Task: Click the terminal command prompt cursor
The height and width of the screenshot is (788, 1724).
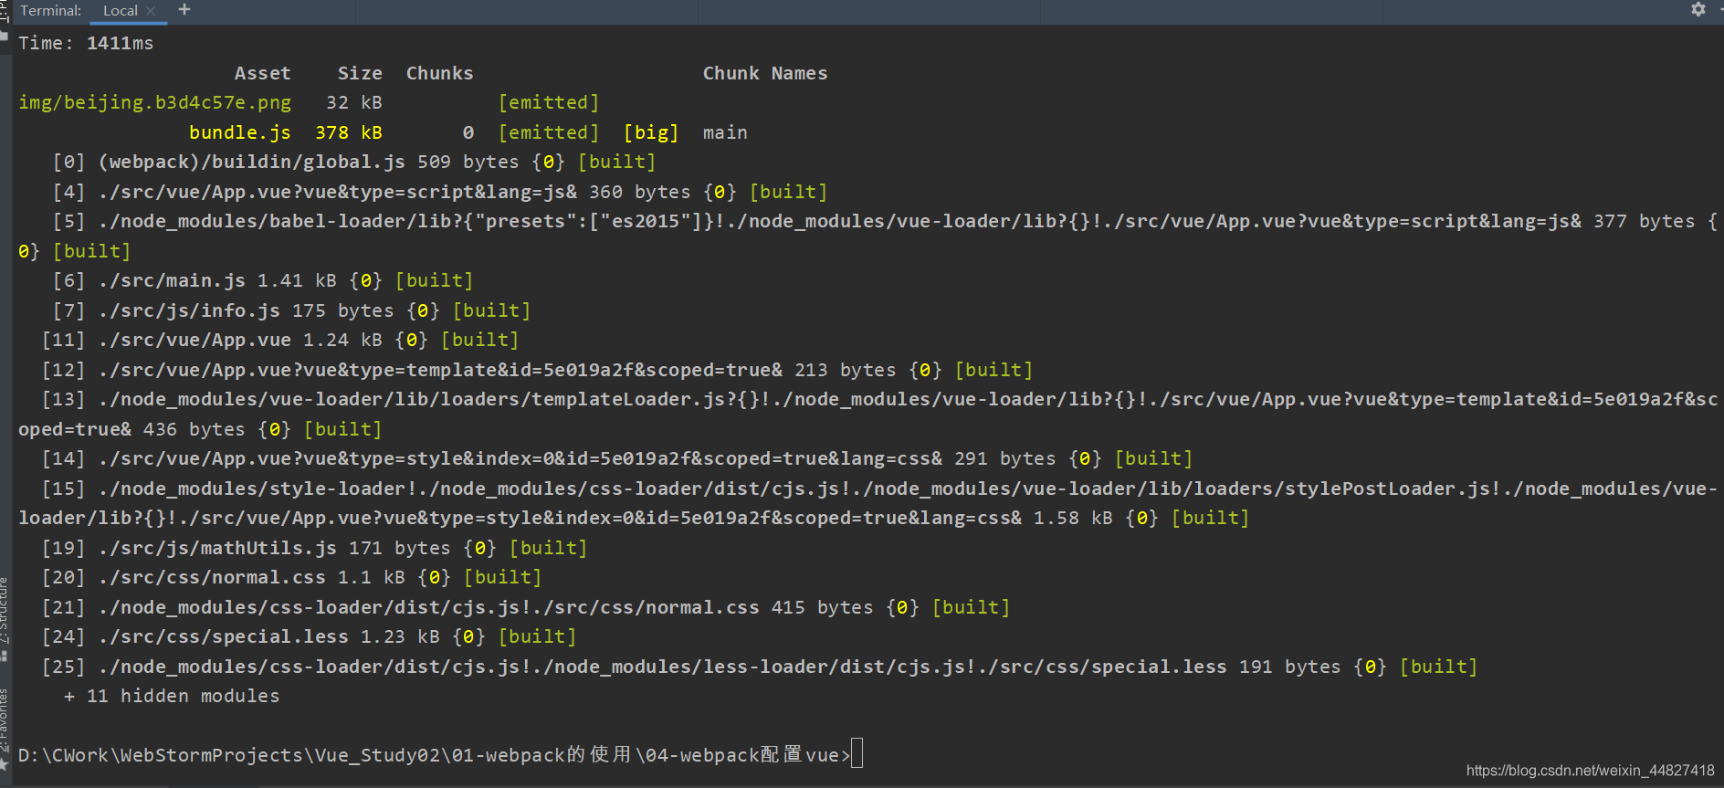Action: coord(857,754)
